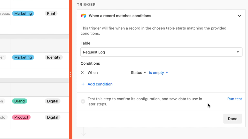Viewport: 248px width, 139px height.
Task: Select the Marketing tag in the Print row
Action: pyautogui.click(x=23, y=13)
